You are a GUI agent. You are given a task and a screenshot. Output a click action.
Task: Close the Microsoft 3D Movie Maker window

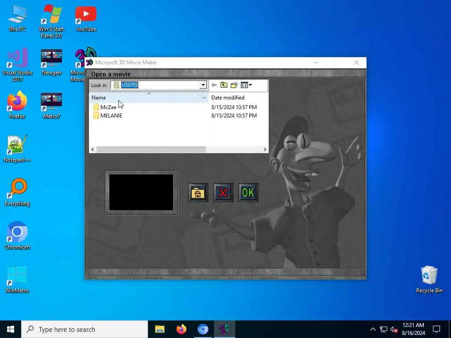(x=356, y=62)
